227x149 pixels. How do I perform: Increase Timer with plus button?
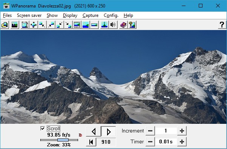(182, 141)
